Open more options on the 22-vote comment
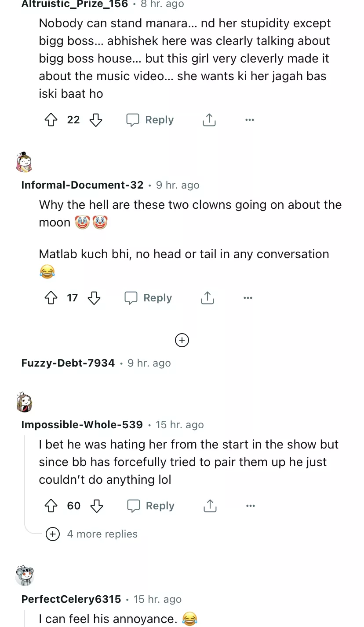 click(x=250, y=120)
